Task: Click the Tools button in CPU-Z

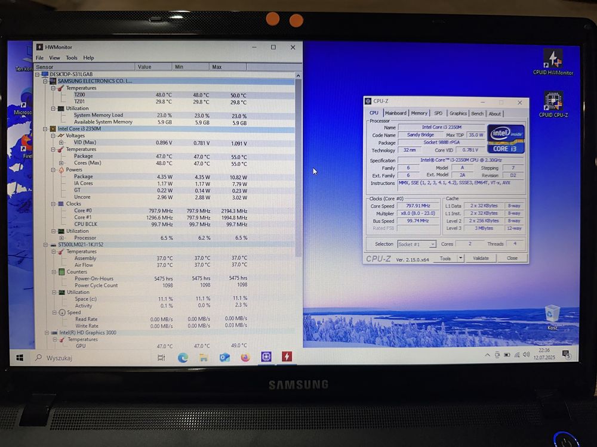Action: point(445,258)
